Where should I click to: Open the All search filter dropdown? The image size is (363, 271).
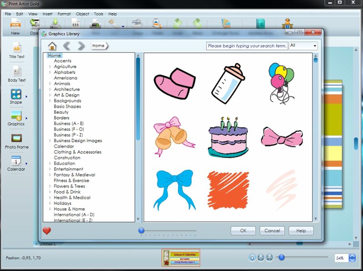pyautogui.click(x=303, y=46)
